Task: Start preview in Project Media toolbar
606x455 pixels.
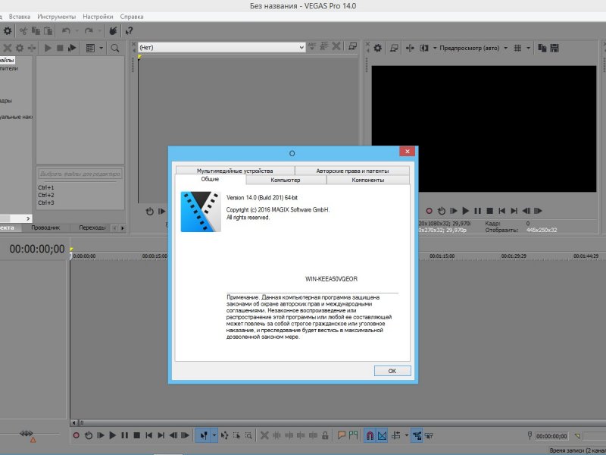Action: click(48, 48)
